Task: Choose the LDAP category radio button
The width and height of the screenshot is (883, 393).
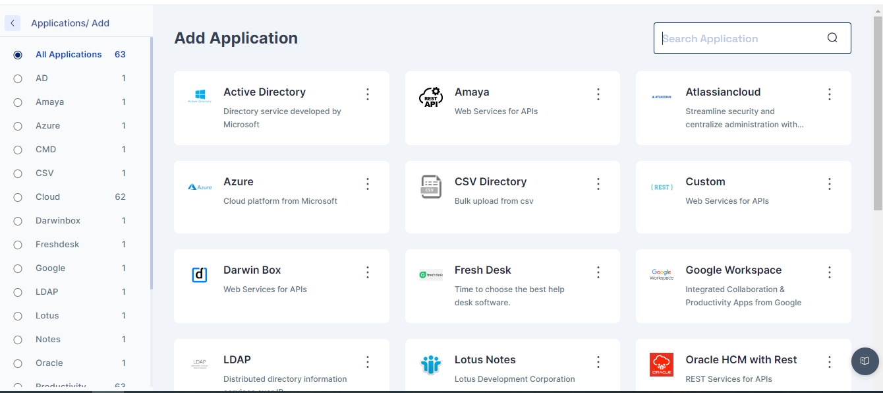Action: click(x=18, y=292)
